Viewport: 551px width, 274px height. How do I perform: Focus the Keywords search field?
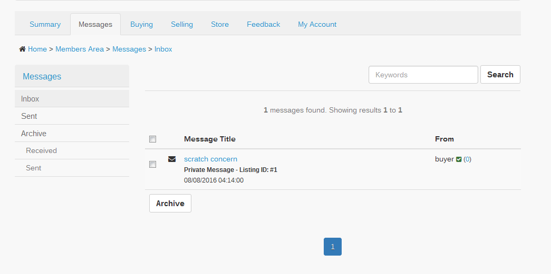click(x=423, y=75)
